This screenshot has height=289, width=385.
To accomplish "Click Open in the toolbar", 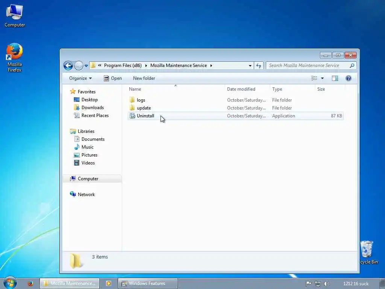I will point(113,78).
